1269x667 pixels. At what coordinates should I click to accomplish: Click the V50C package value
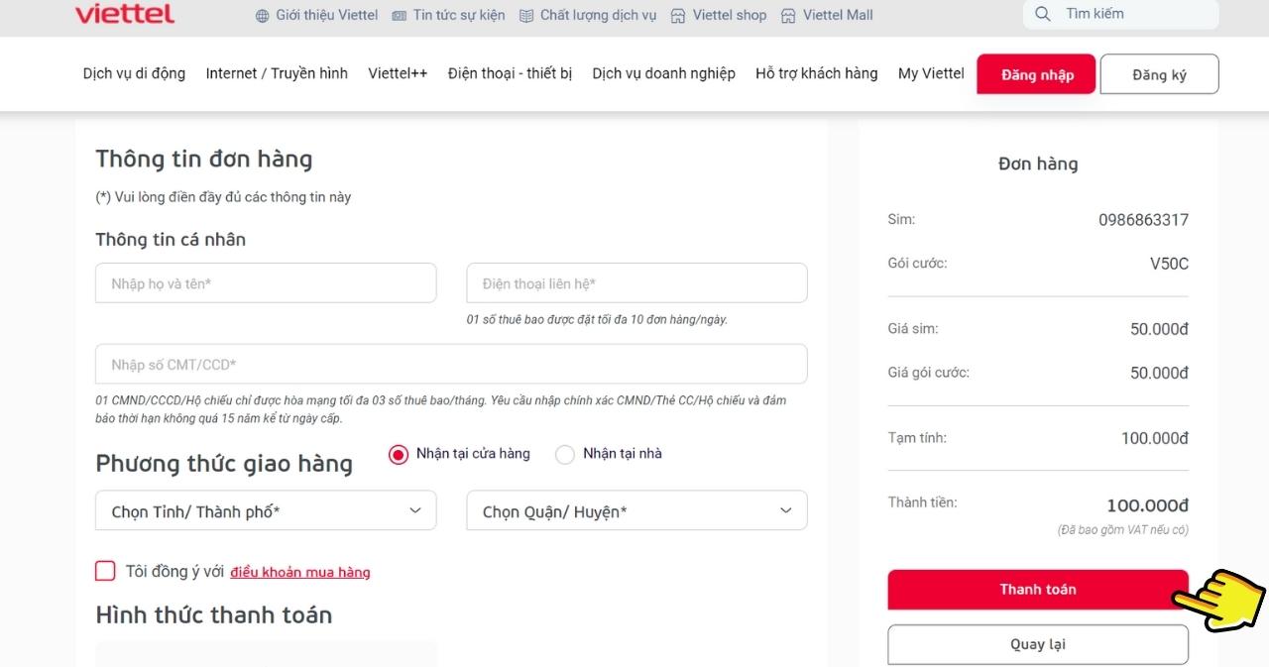(x=1169, y=264)
